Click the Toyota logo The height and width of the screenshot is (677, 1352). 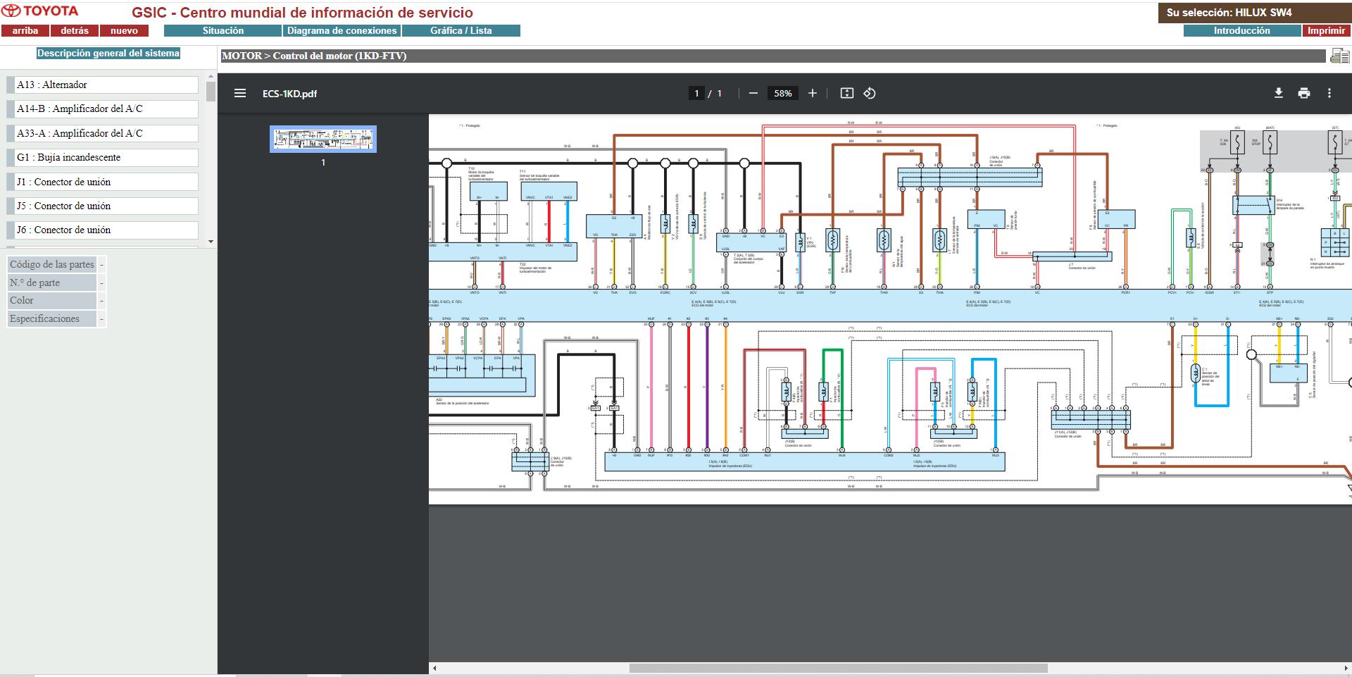tap(40, 11)
